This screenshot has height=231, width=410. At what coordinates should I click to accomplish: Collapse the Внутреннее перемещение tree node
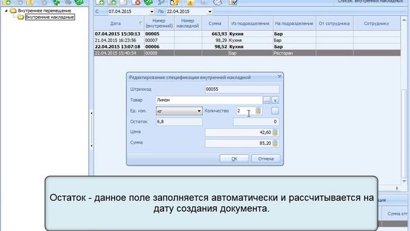6,11
